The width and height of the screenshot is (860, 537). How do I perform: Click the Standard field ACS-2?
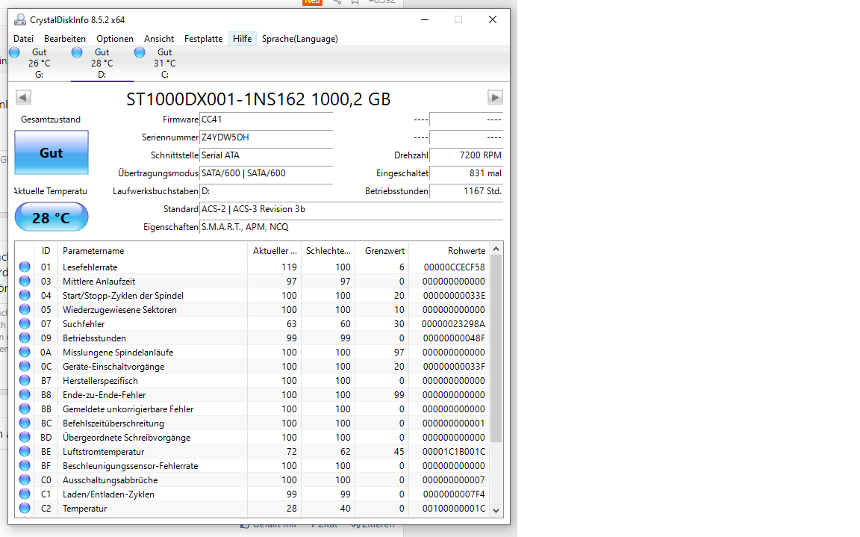tap(351, 209)
